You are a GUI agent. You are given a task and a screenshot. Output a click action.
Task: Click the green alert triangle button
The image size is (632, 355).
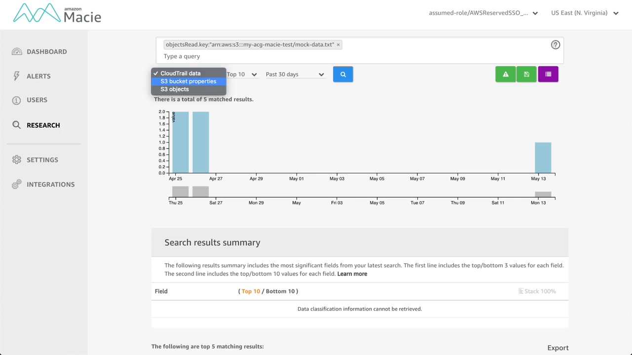click(505, 74)
